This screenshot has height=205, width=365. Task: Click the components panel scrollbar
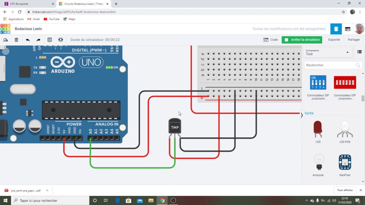(363, 98)
